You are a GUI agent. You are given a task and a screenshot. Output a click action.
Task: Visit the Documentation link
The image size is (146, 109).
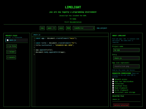76,22
